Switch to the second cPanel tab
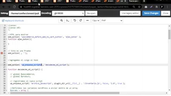The height and width of the screenshot is (96, 171). 96,1
